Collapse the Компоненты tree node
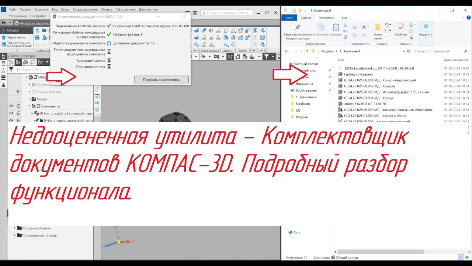The width and height of the screenshot is (472, 266). (29, 106)
